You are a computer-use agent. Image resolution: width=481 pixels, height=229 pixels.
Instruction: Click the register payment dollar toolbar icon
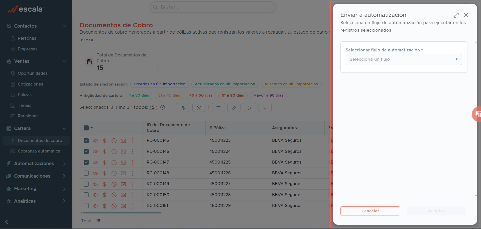pos(183,108)
